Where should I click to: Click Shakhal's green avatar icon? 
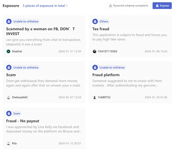(x=8, y=52)
